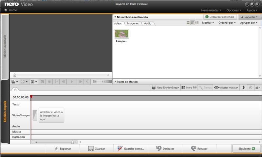Viewport: 262px width, 157px height.
Task: Collapse Mis archivos multimedia panel
Action: click(x=115, y=17)
